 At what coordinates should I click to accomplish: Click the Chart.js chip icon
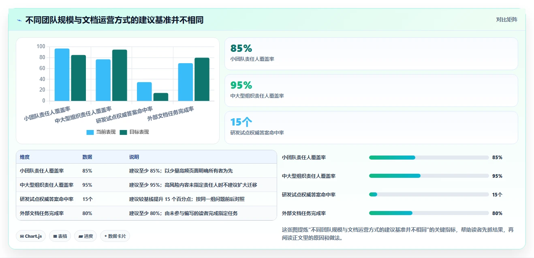tap(22, 236)
